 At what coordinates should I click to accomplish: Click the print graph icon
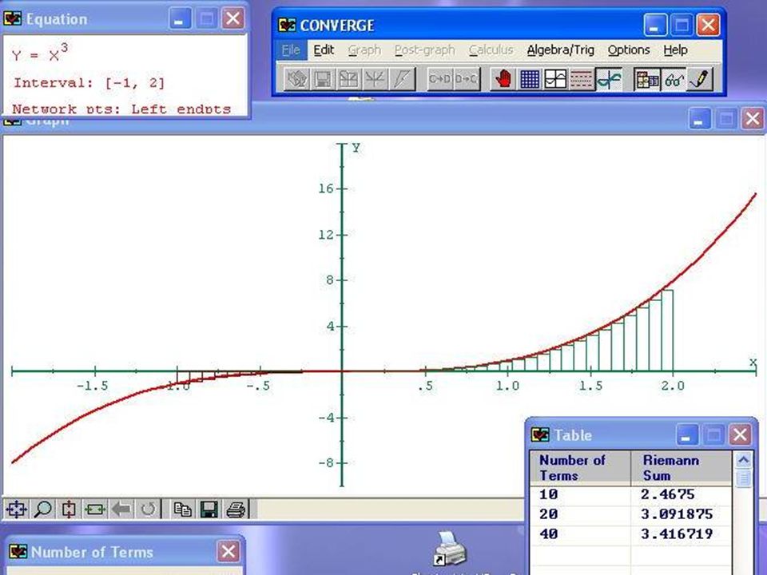tap(235, 509)
